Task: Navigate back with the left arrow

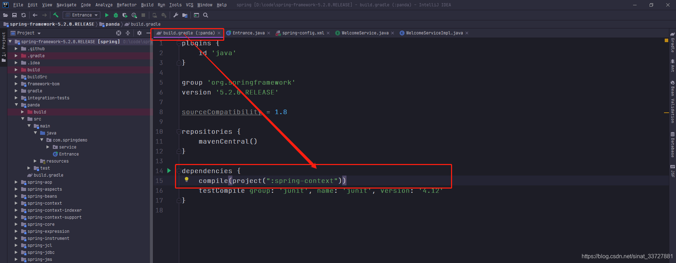Action: coord(35,15)
